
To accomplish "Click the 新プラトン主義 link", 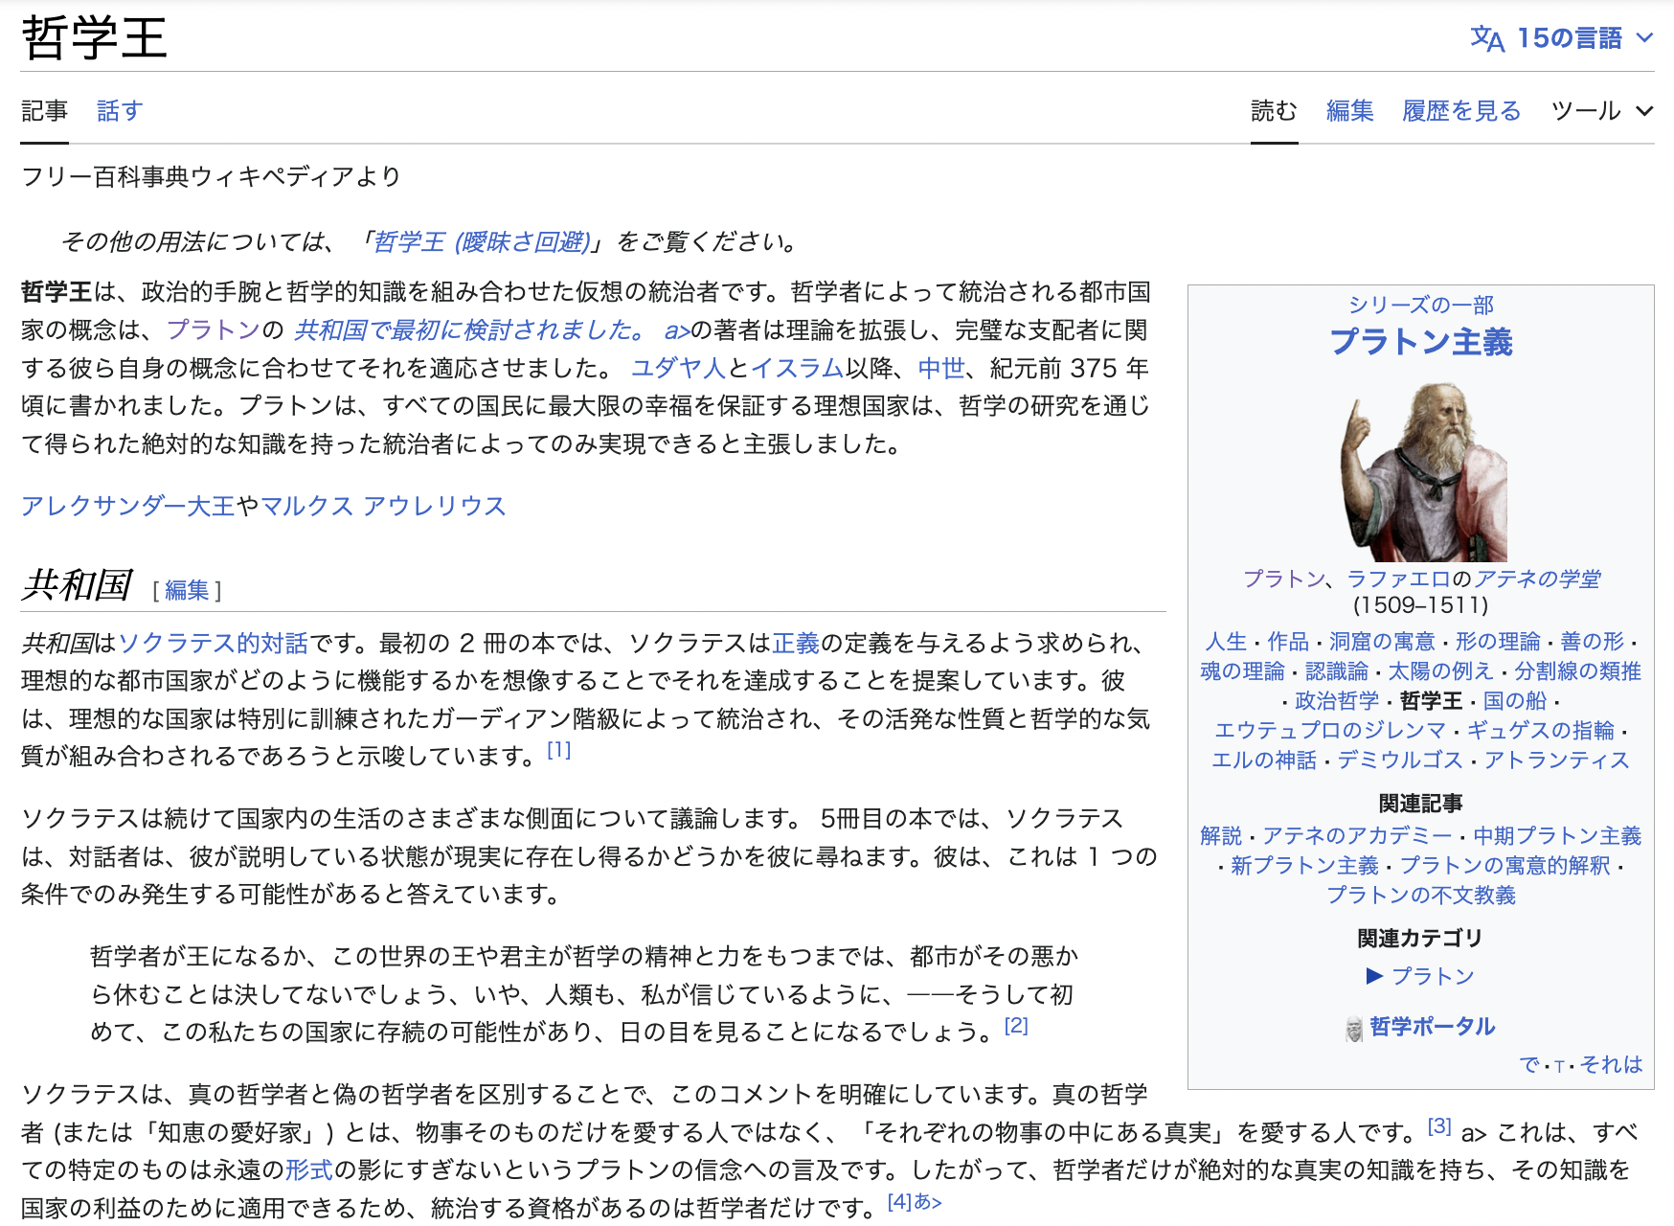I will click(x=1304, y=865).
